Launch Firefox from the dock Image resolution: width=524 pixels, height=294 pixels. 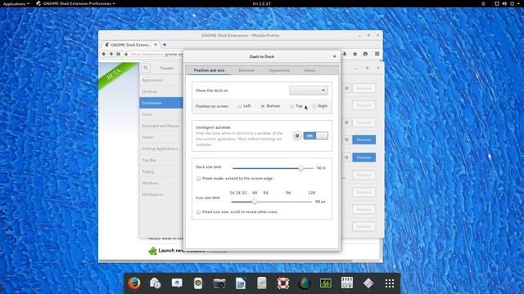[134, 283]
